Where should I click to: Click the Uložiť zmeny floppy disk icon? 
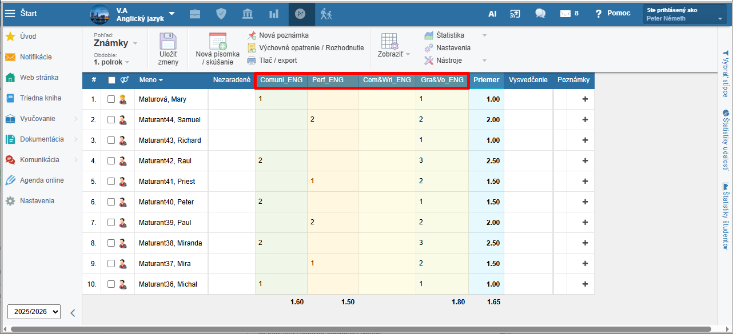coord(168,43)
